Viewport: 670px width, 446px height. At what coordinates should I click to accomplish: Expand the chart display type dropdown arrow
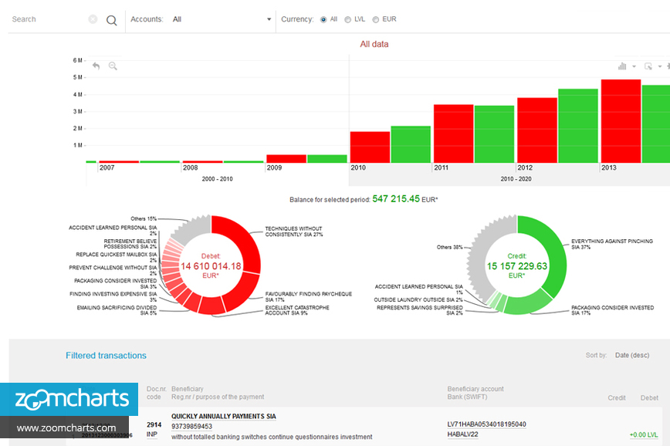(x=634, y=66)
